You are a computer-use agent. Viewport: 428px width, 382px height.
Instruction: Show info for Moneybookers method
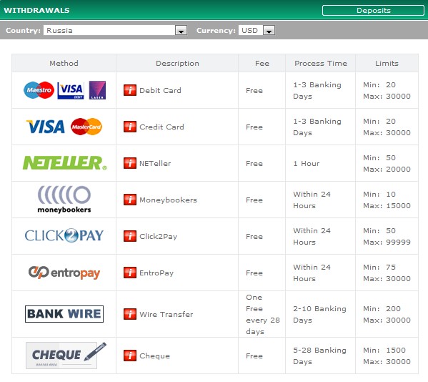coord(130,200)
